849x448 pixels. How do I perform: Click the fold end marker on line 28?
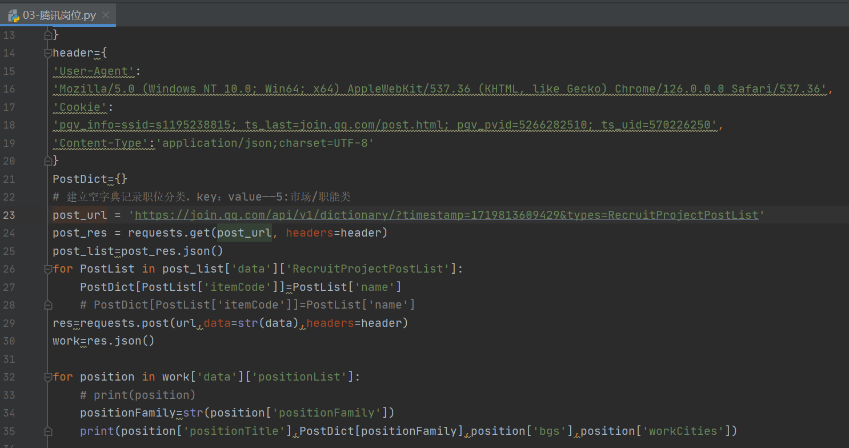48,305
